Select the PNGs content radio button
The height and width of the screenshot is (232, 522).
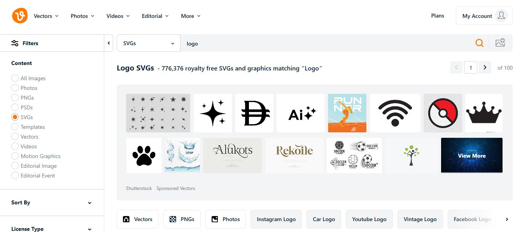coord(15,98)
